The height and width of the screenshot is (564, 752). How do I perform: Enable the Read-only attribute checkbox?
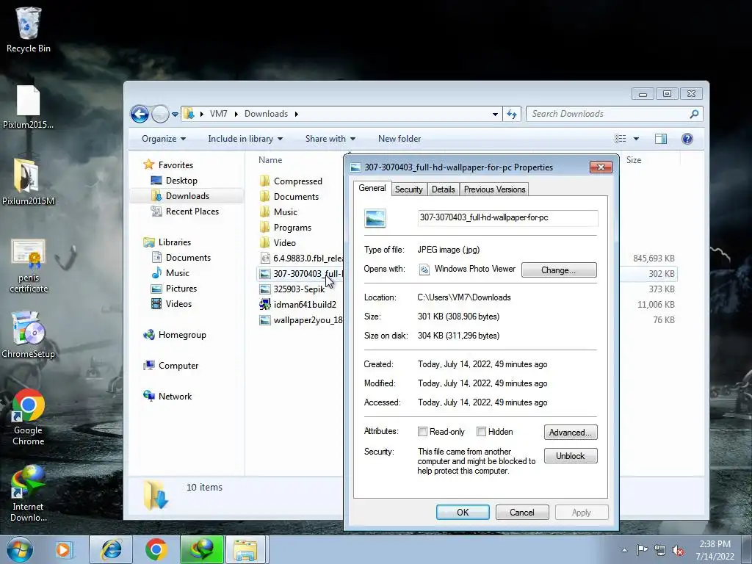[422, 432]
